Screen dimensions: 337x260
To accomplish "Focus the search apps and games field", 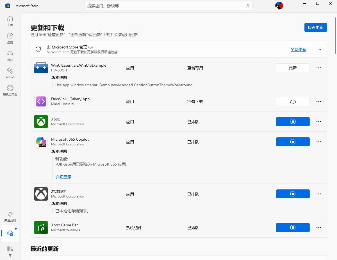I will [168, 6].
